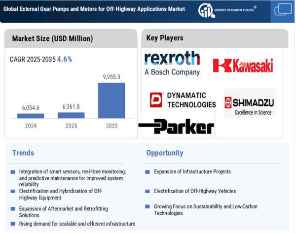
Task: Click the Shimadzu logo
Action: click(249, 104)
